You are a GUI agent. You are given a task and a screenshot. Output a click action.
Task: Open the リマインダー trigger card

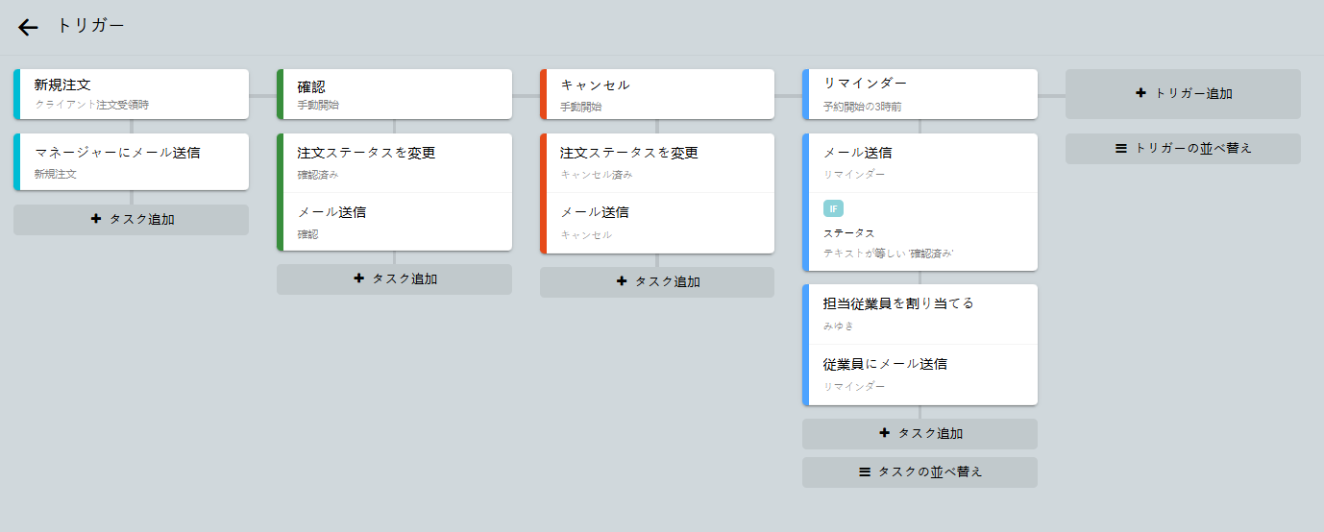coord(921,93)
